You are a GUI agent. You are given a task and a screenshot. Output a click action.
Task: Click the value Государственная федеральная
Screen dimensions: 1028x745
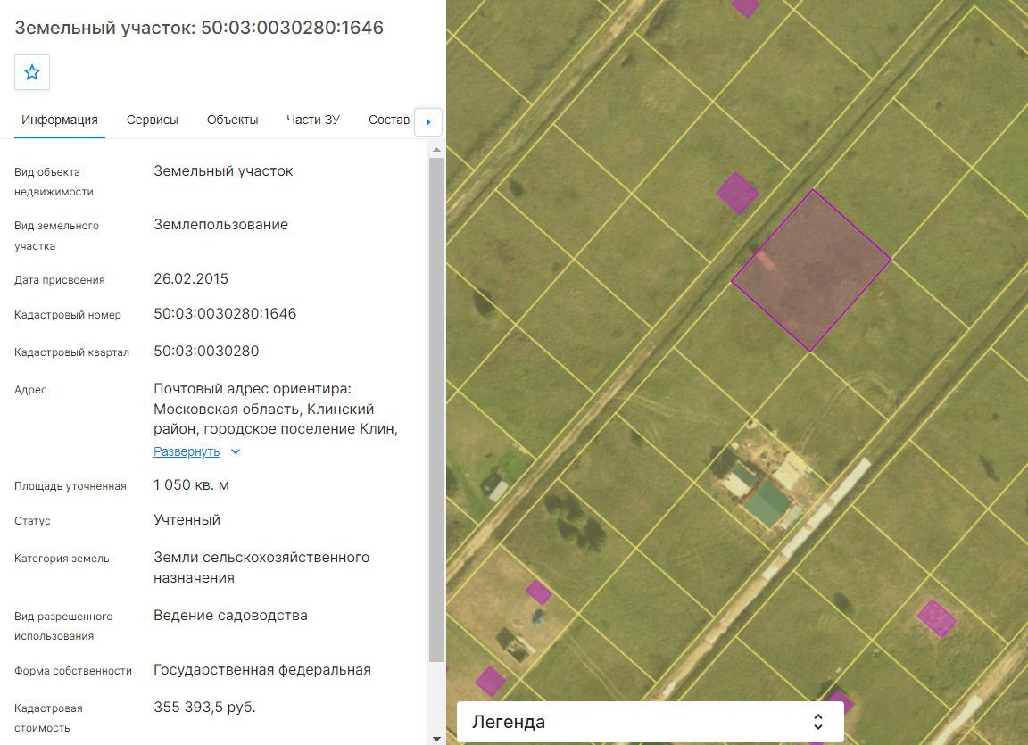coord(262,670)
